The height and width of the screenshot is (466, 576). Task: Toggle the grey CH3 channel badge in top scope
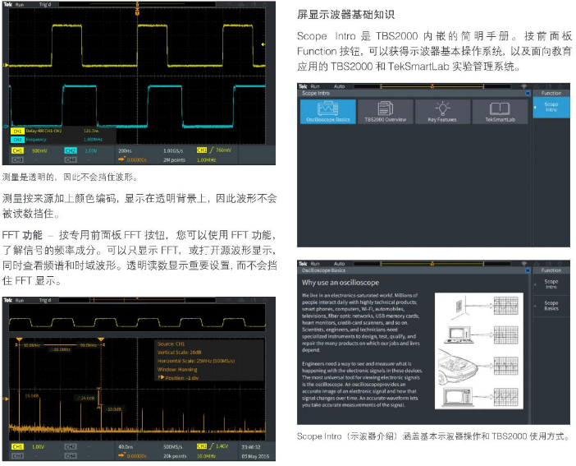click(x=16, y=158)
